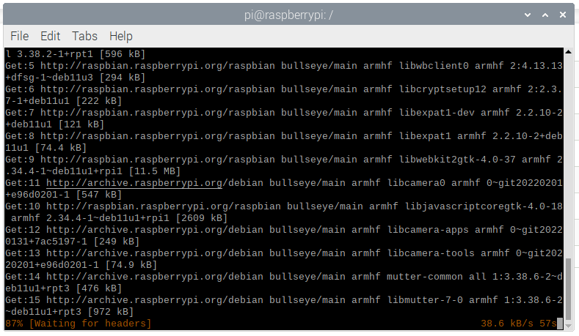The height and width of the screenshot is (336, 579).
Task: Click the 'libexpat1-dev' package name
Action: [x=437, y=113]
